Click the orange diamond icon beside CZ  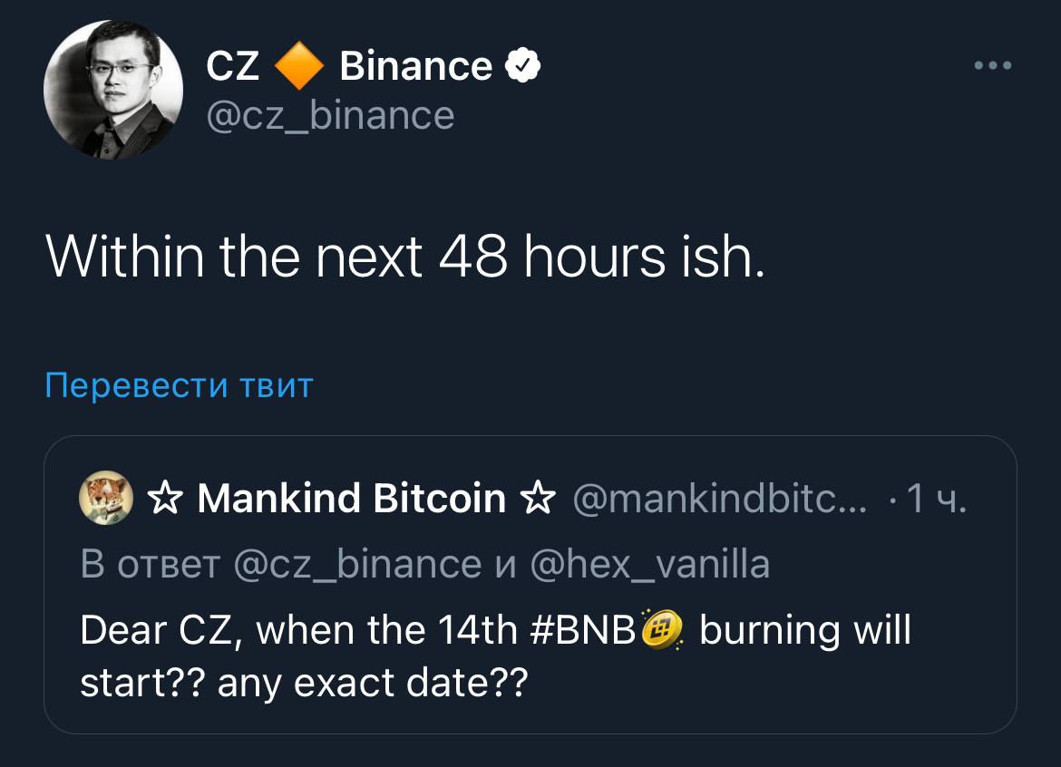pyautogui.click(x=299, y=67)
